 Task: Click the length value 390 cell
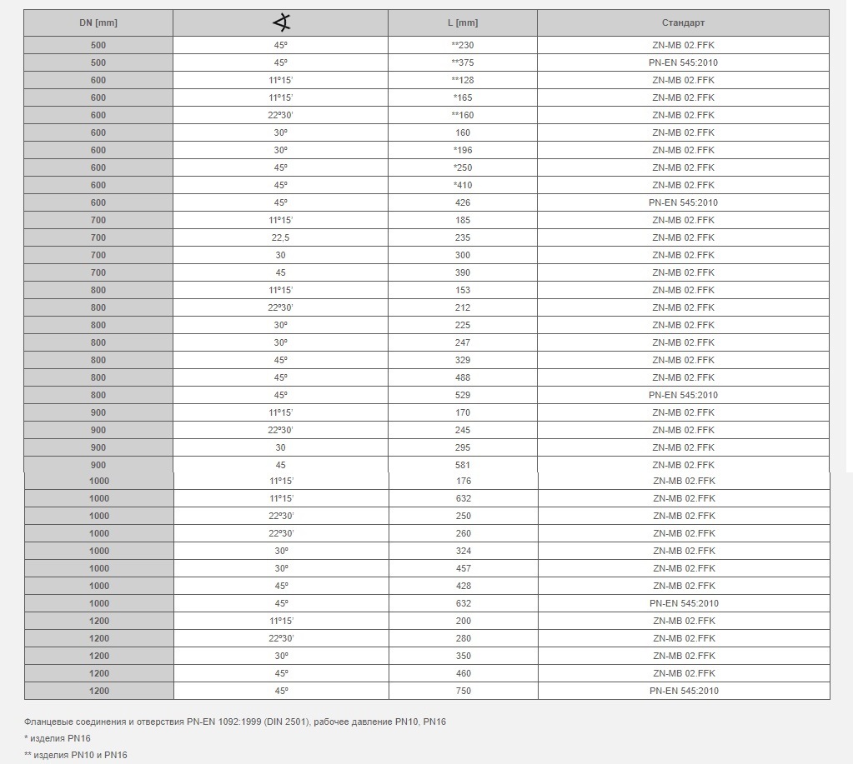(463, 272)
